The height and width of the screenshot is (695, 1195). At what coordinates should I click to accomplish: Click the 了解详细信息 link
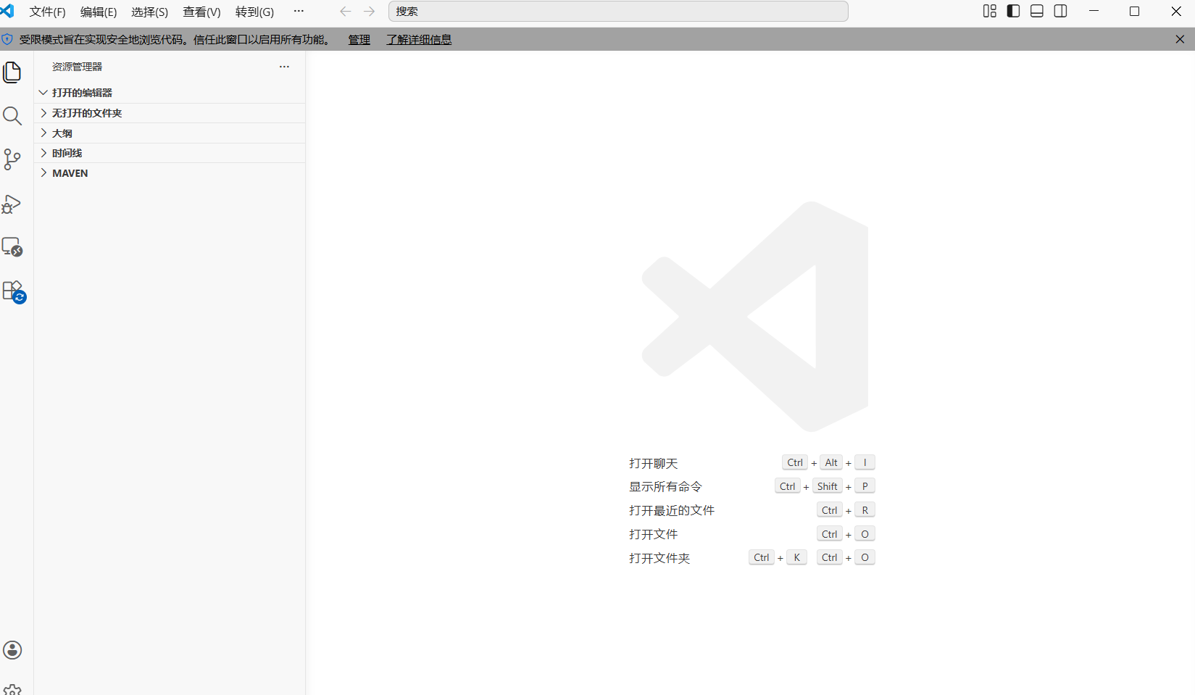click(x=419, y=40)
